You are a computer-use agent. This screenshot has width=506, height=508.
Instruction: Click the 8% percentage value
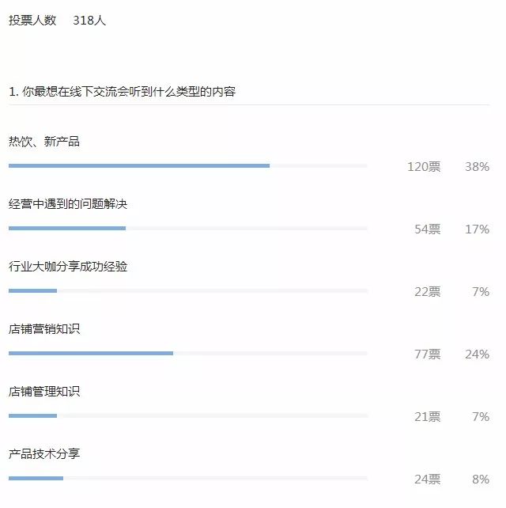click(x=481, y=479)
